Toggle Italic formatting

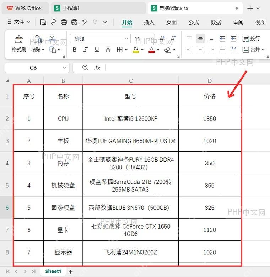[x=86, y=50]
